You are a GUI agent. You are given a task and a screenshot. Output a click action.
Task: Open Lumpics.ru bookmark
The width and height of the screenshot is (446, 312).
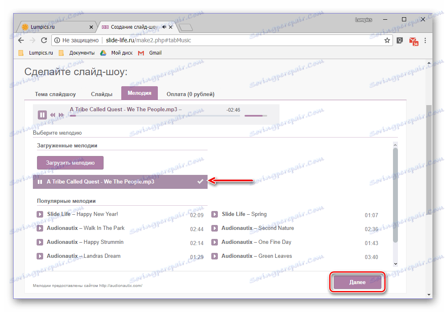(36, 53)
